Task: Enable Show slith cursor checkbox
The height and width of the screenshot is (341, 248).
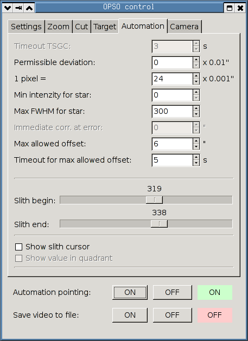Action: click(x=19, y=247)
